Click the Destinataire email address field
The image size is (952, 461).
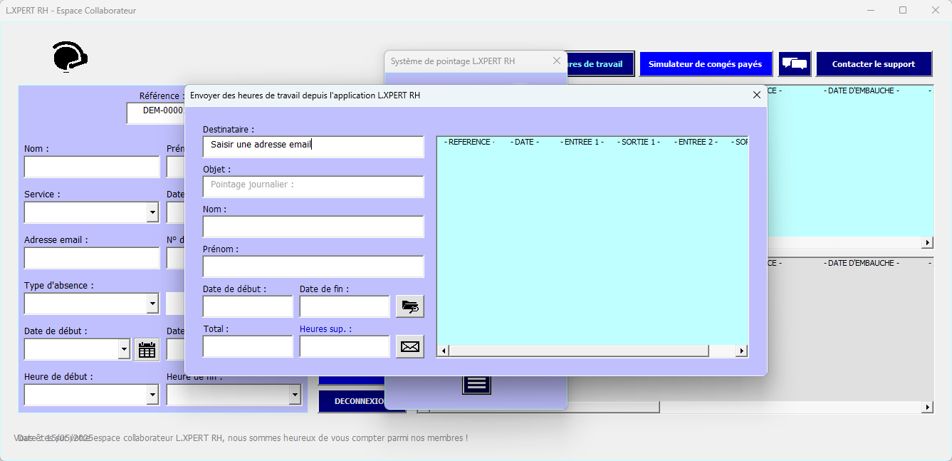coord(313,147)
